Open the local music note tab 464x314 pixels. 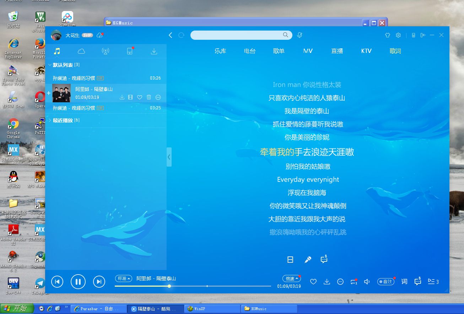pyautogui.click(x=57, y=51)
